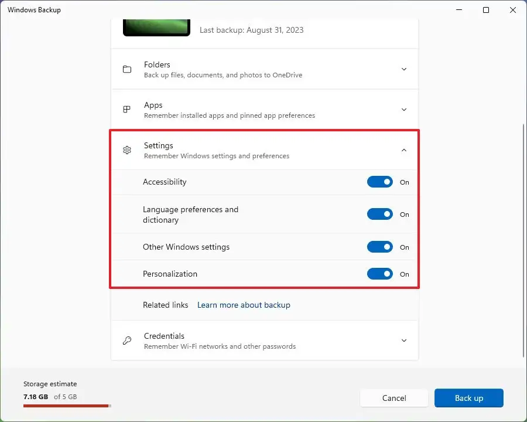Screen dimensions: 527x422
Task: Open the backup preview thumbnail image
Action: [156, 26]
